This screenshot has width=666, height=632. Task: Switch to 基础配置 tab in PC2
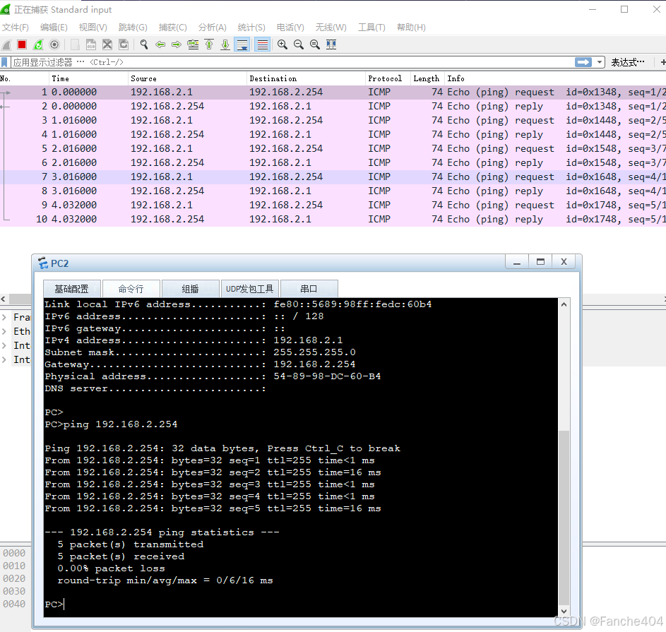coord(72,289)
